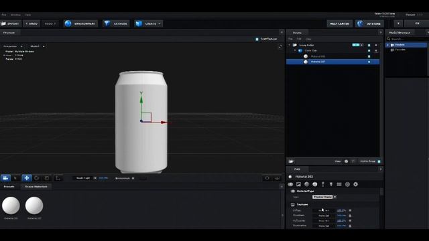Toggle the Group Folder visibility checkbox
Viewport: 429px width, 241px height.
[369, 45]
